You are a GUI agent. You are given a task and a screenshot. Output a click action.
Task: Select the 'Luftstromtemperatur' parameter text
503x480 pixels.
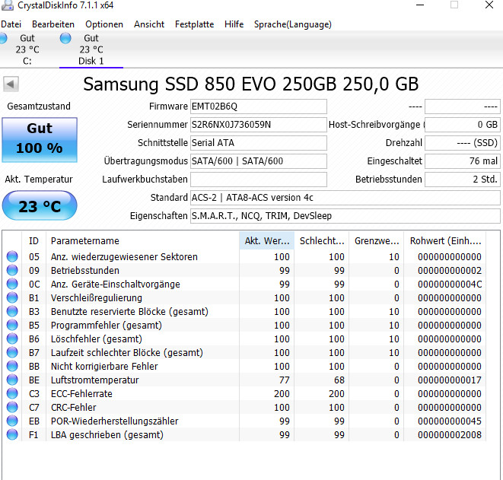pos(94,380)
